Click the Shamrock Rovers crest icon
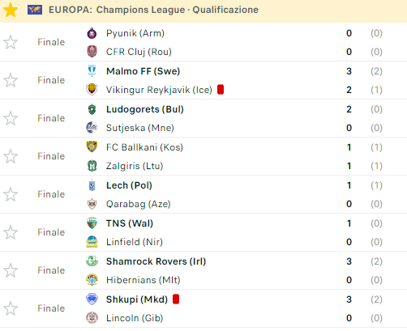407x331 pixels. tap(92, 261)
